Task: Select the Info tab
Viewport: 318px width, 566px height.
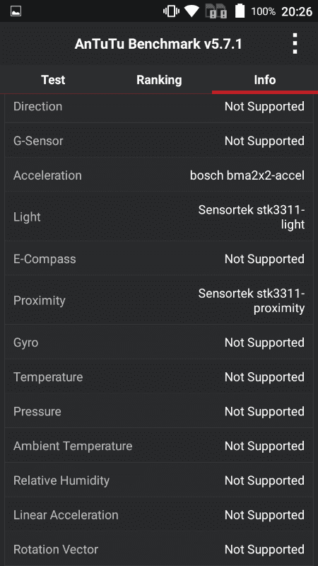Action: coord(264,80)
